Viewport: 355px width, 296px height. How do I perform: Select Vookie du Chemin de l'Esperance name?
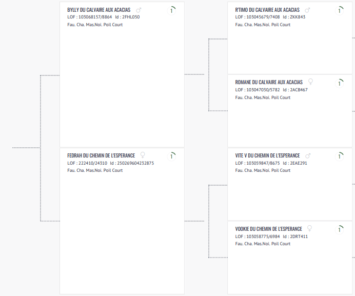pos(268,229)
